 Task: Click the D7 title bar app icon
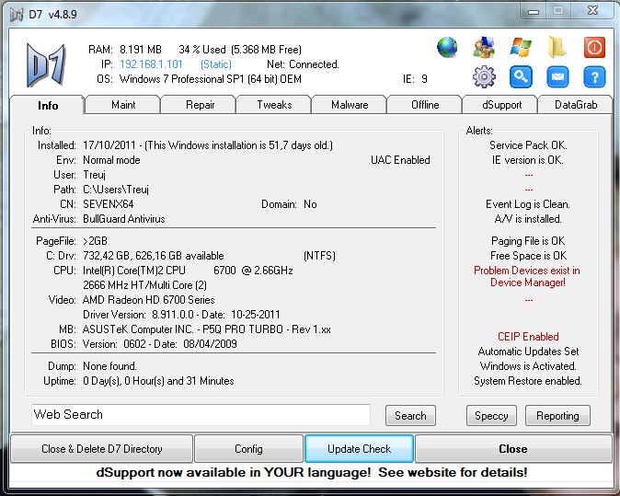pos(17,15)
